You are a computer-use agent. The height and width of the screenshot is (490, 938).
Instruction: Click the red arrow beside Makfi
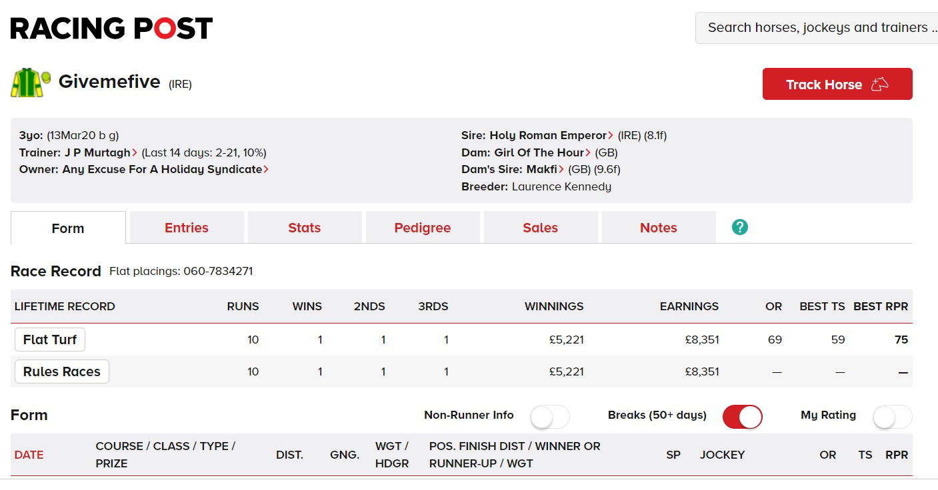pos(562,170)
